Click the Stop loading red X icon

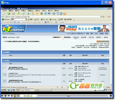tap(24, 14)
